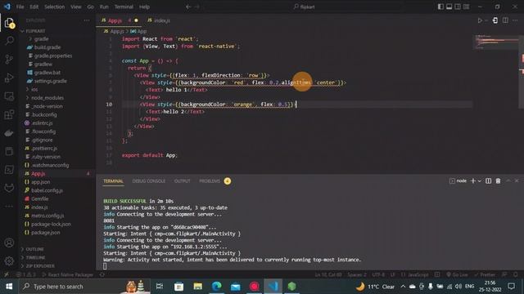Open package.json in the file tree
This screenshot has width=524, height=294.
coord(46,233)
